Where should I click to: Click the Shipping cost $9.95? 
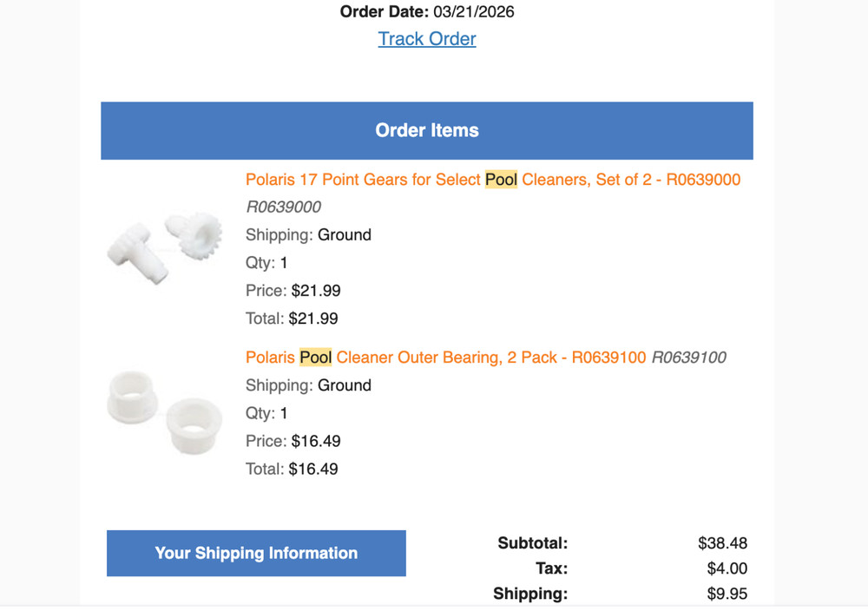point(727,595)
